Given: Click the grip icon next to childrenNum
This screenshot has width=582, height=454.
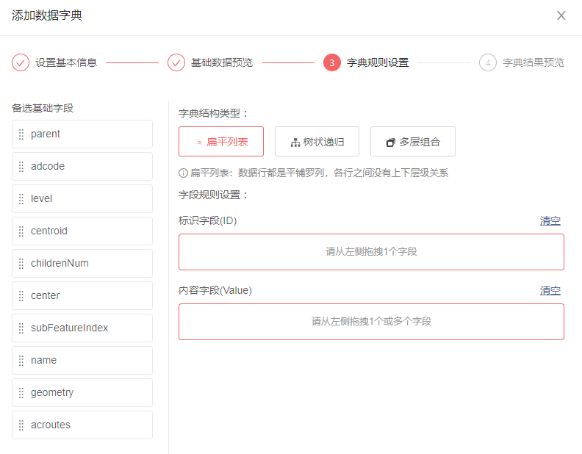Looking at the screenshot, I should point(21,264).
